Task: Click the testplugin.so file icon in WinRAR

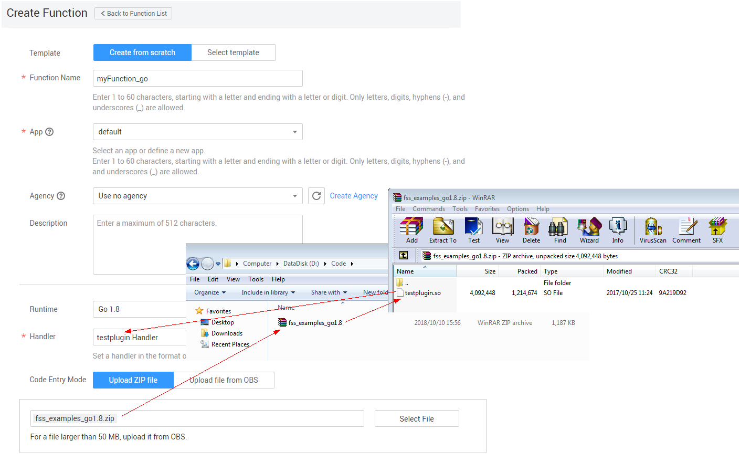Action: coord(400,293)
